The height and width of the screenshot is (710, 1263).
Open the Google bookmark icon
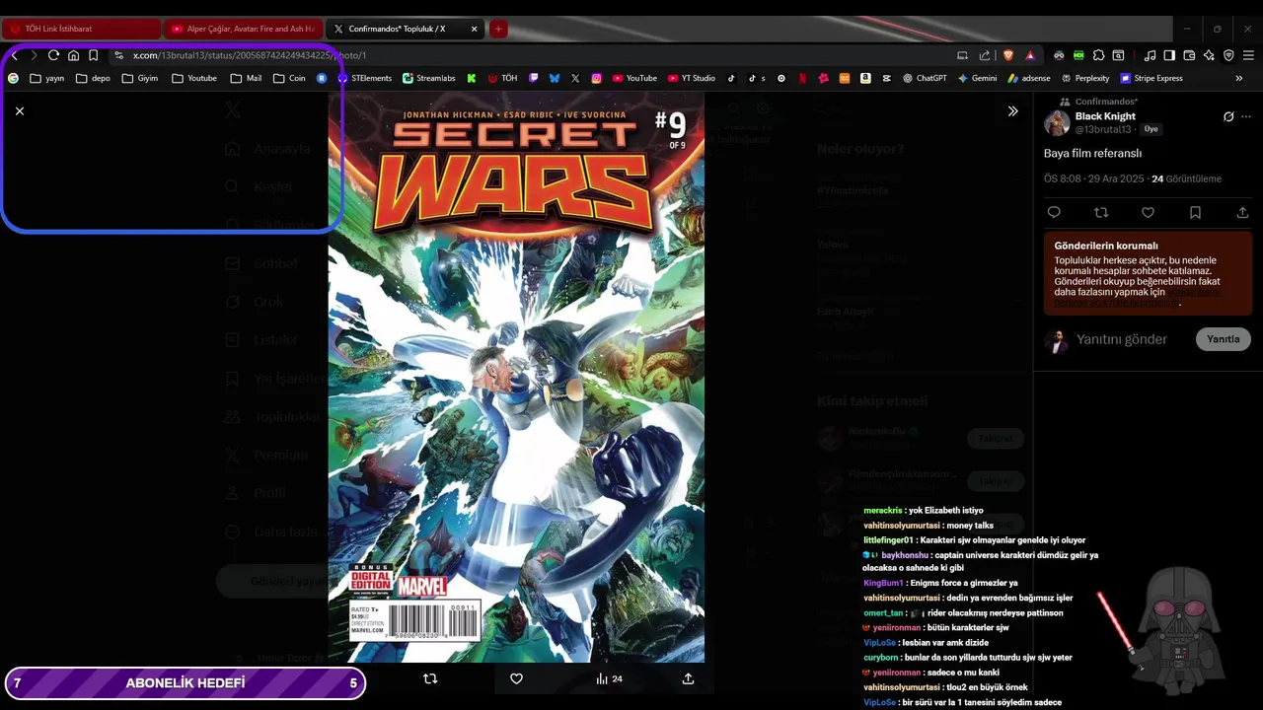[x=13, y=78]
